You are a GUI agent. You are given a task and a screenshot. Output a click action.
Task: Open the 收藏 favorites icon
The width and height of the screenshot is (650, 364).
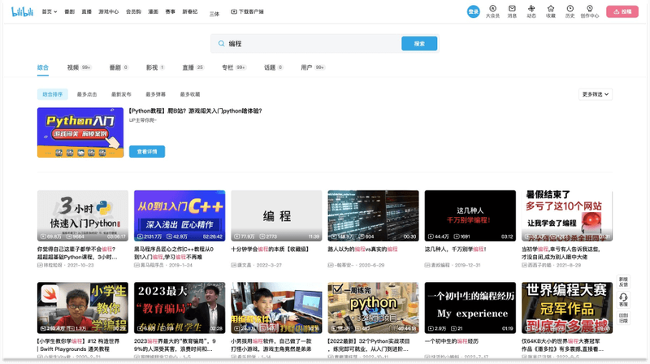coord(551,11)
